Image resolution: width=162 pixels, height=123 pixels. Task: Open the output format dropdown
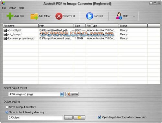[x=62, y=94]
